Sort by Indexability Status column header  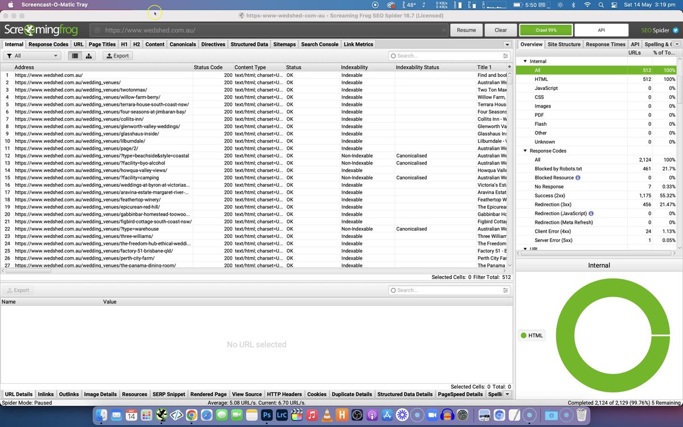coord(435,67)
